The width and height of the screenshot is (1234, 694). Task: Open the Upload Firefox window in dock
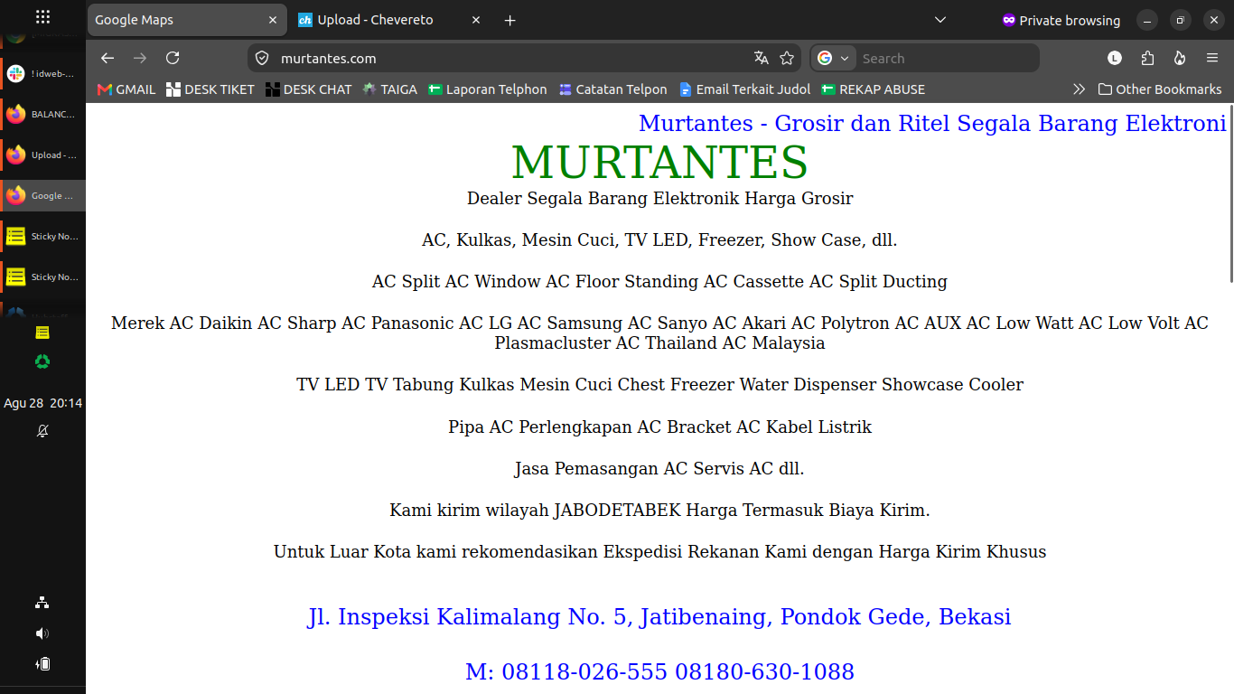tap(42, 155)
